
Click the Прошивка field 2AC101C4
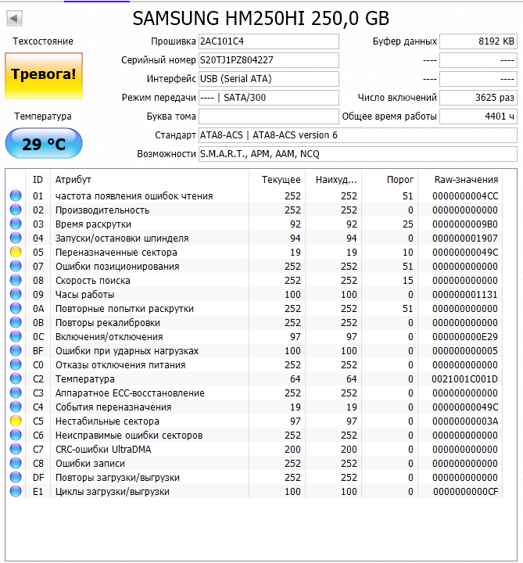[x=269, y=41]
